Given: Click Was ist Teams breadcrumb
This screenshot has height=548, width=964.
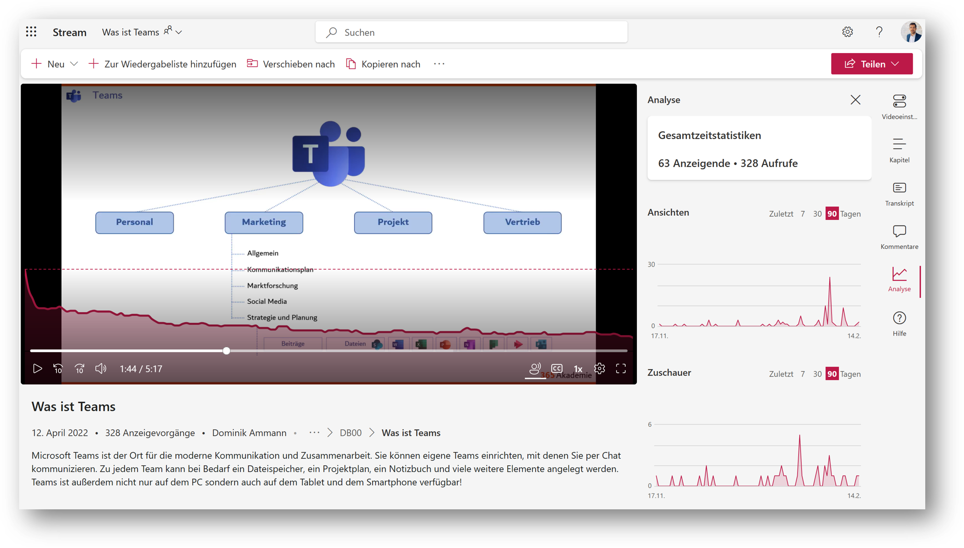Looking at the screenshot, I should pyautogui.click(x=411, y=433).
